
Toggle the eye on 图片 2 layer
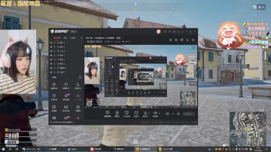[x=51, y=64]
